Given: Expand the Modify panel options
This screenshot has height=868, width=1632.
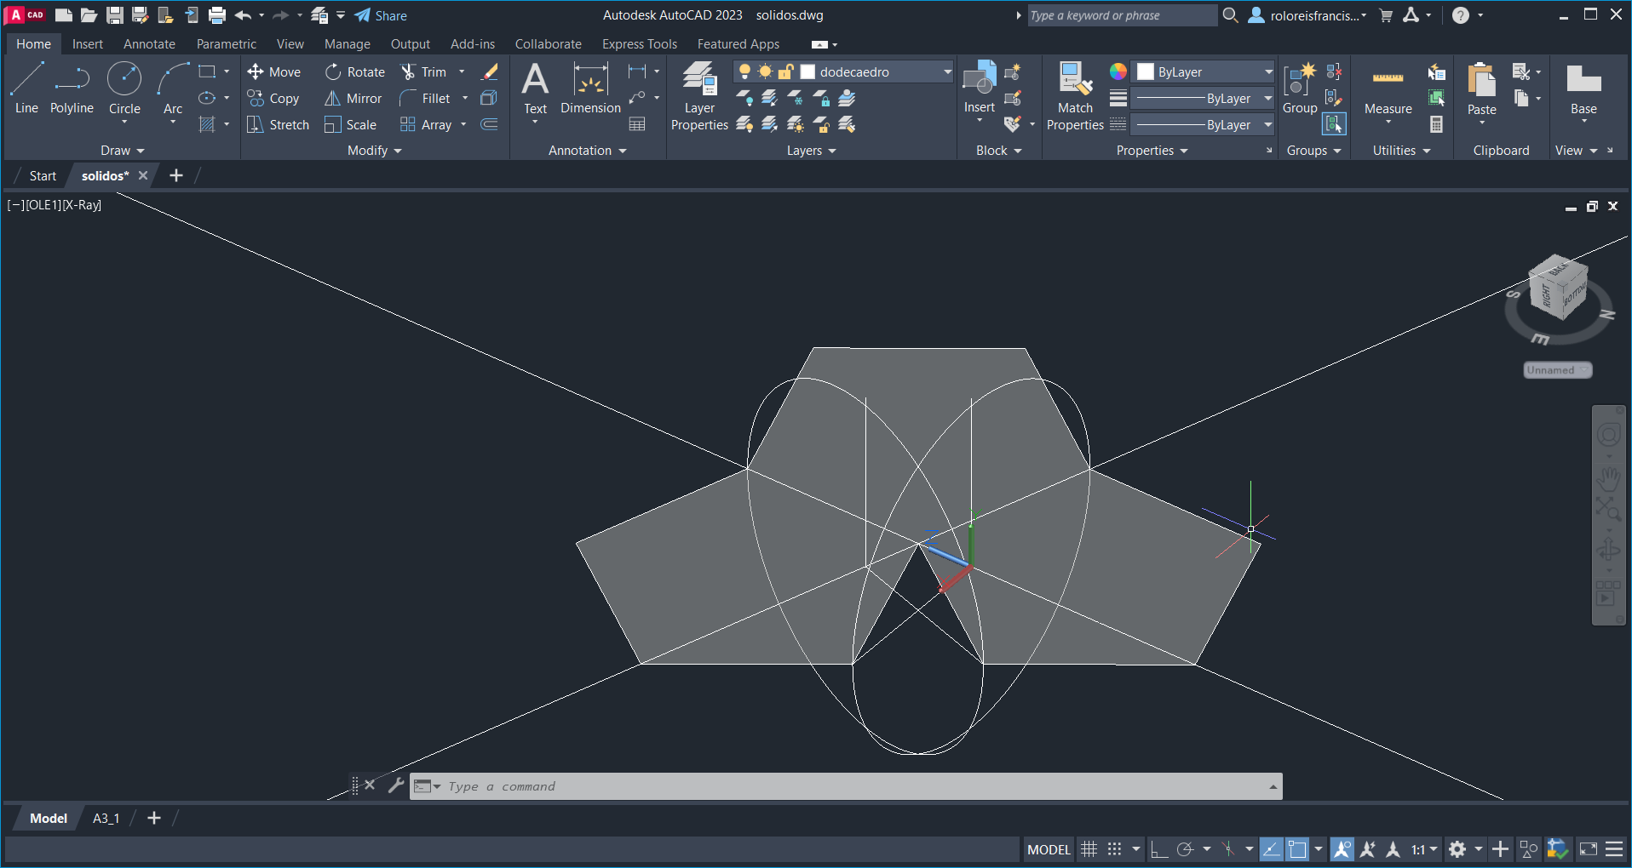Looking at the screenshot, I should (374, 151).
